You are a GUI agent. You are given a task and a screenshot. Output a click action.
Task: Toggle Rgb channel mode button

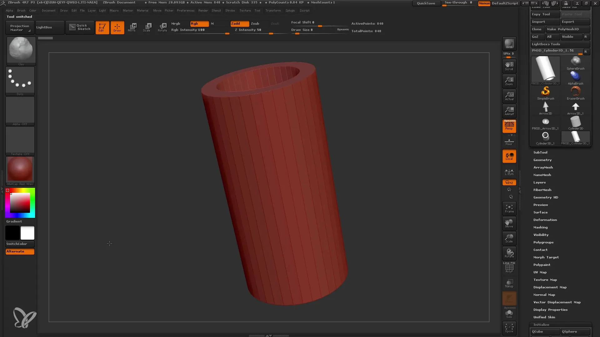[199, 23]
